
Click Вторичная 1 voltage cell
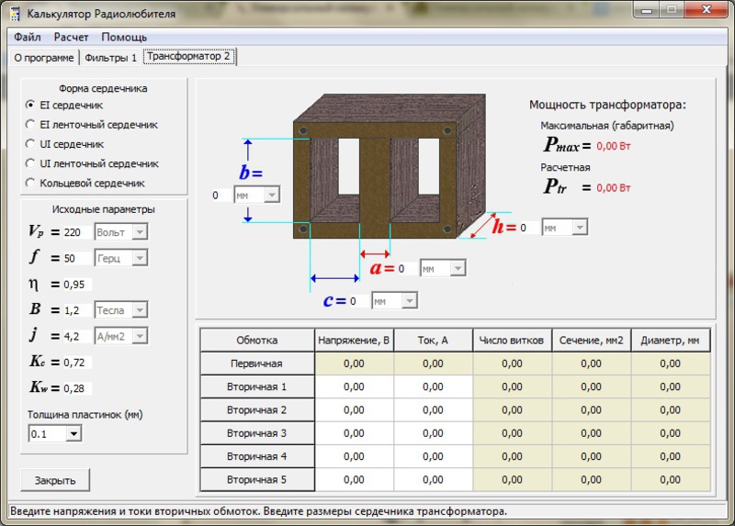tap(354, 386)
